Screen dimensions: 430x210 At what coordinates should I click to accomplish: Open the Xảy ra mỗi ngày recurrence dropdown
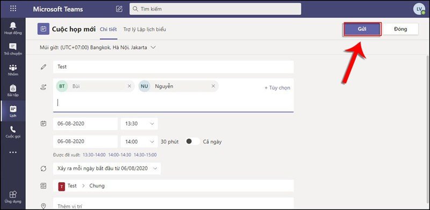pos(107,168)
